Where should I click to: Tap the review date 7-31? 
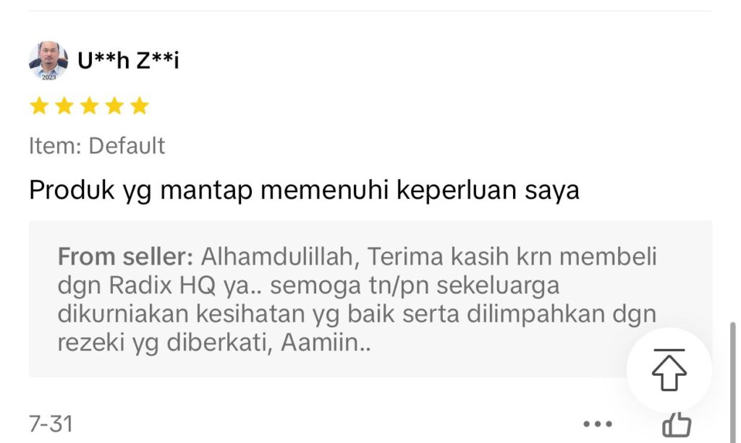click(51, 423)
